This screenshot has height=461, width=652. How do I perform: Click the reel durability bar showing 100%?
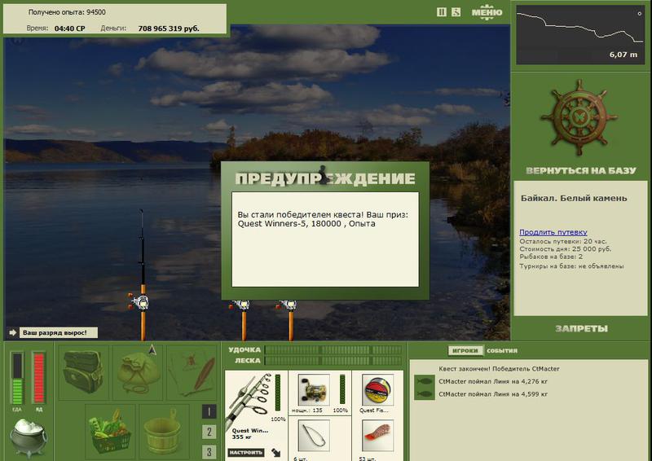[x=342, y=389]
